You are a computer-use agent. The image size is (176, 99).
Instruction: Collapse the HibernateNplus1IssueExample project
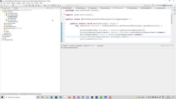click(1, 10)
